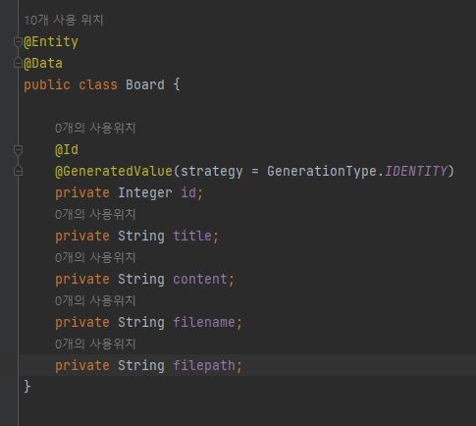Click the @Data annotation text
This screenshot has width=476, height=426.
point(43,63)
